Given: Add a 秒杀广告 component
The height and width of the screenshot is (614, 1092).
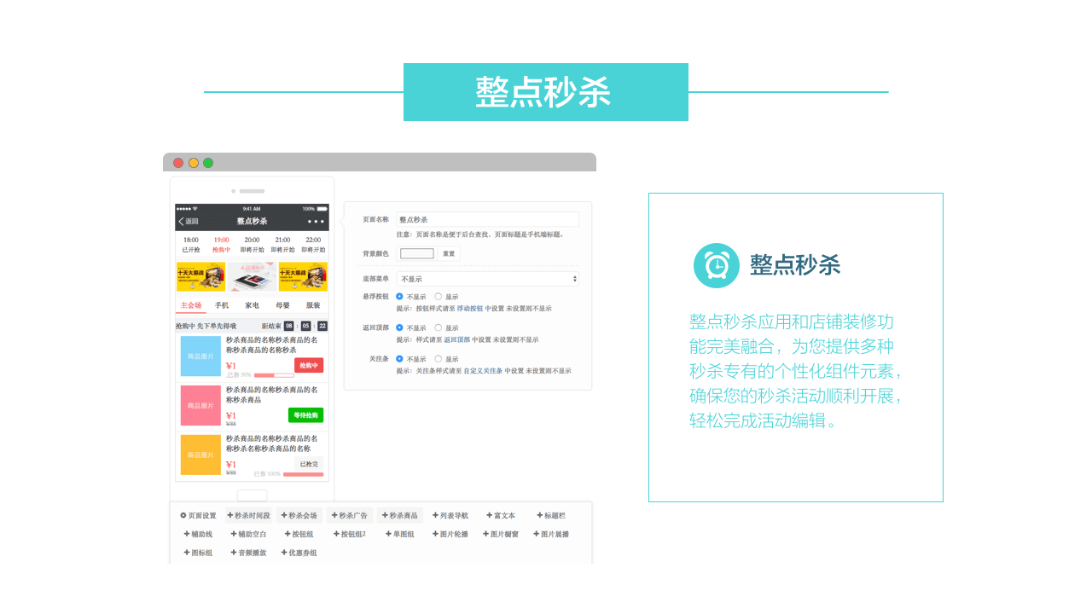Looking at the screenshot, I should point(350,516).
